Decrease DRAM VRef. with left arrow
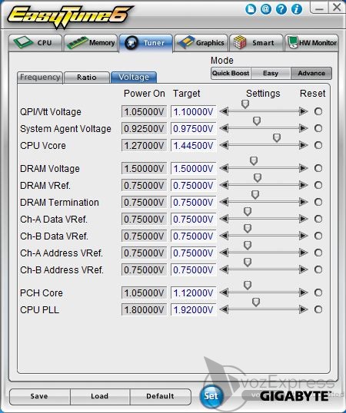The width and height of the screenshot is (346, 413). coord(224,185)
